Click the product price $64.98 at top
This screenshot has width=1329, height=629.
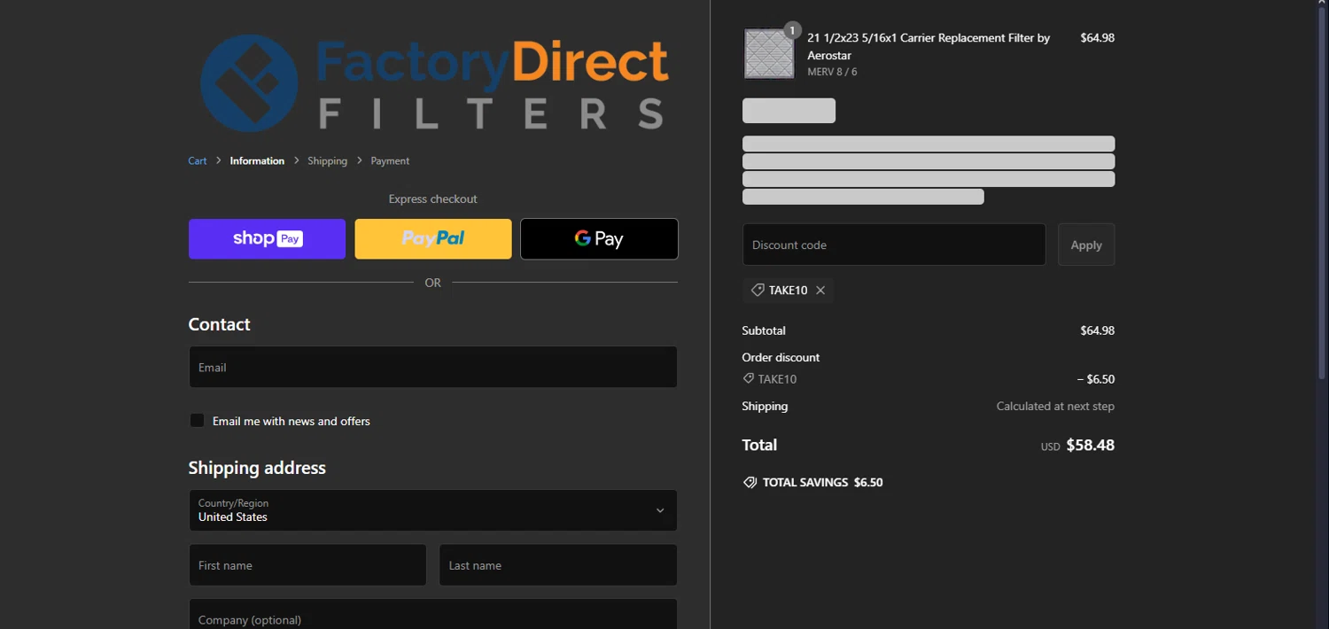(1097, 38)
